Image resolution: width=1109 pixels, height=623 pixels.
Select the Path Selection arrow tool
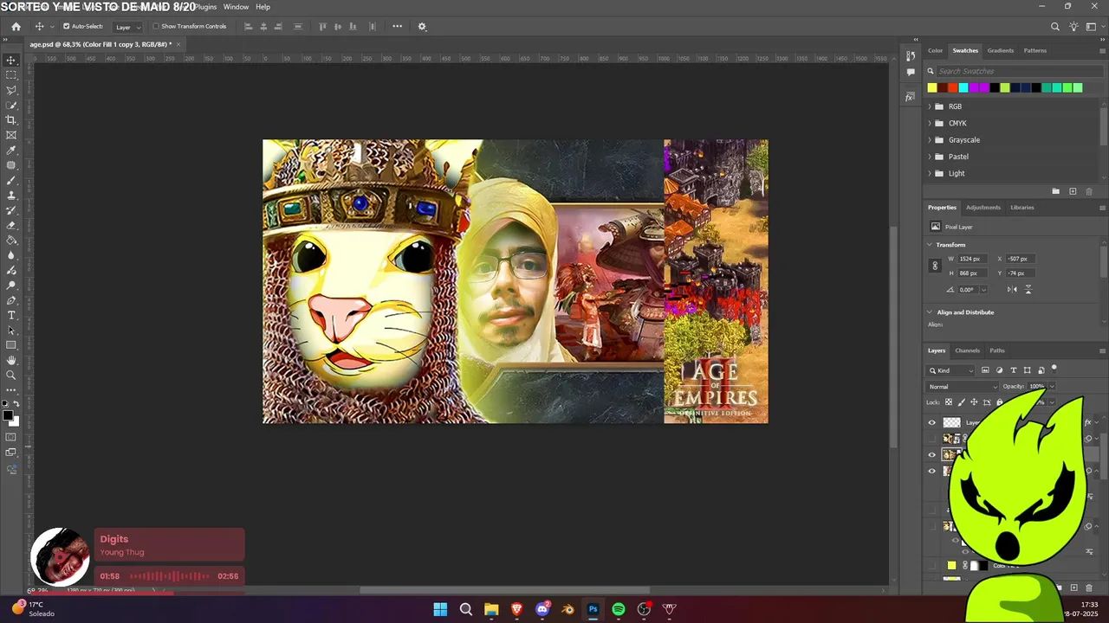11,331
